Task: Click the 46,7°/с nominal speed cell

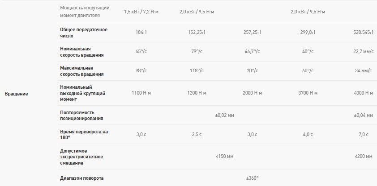Action: (252, 52)
